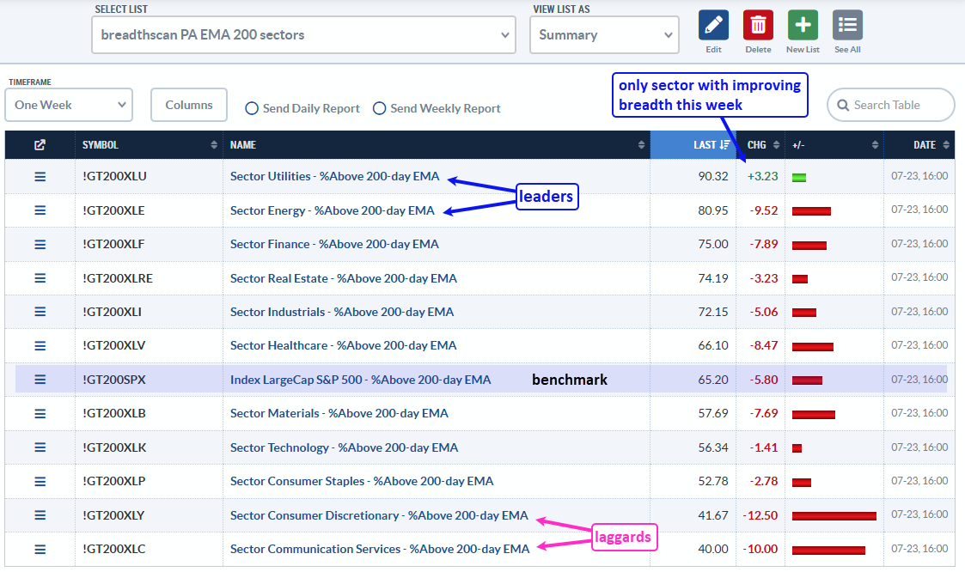
Task: Click the Search Table input field
Action: [x=891, y=105]
